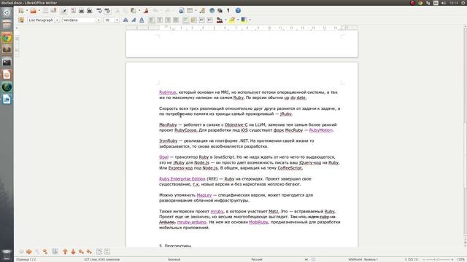Apply Highlighting color marker
Screen dimensions: 467x262
point(232,20)
